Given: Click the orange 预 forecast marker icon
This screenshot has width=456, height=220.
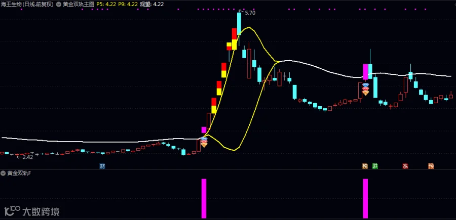Looking at the screenshot, I should point(431,166).
